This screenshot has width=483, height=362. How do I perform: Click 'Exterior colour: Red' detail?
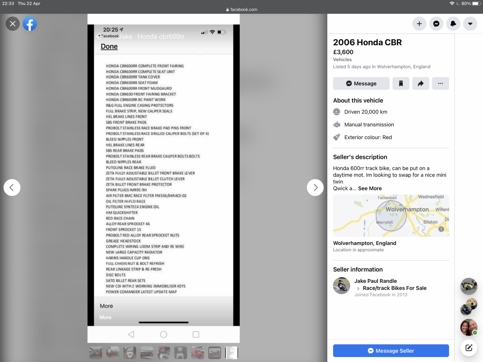[368, 137]
